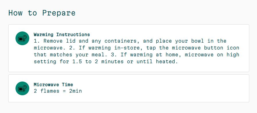The image size is (257, 113).
Task: Click the word "high" in step three
Action: tap(233, 55)
